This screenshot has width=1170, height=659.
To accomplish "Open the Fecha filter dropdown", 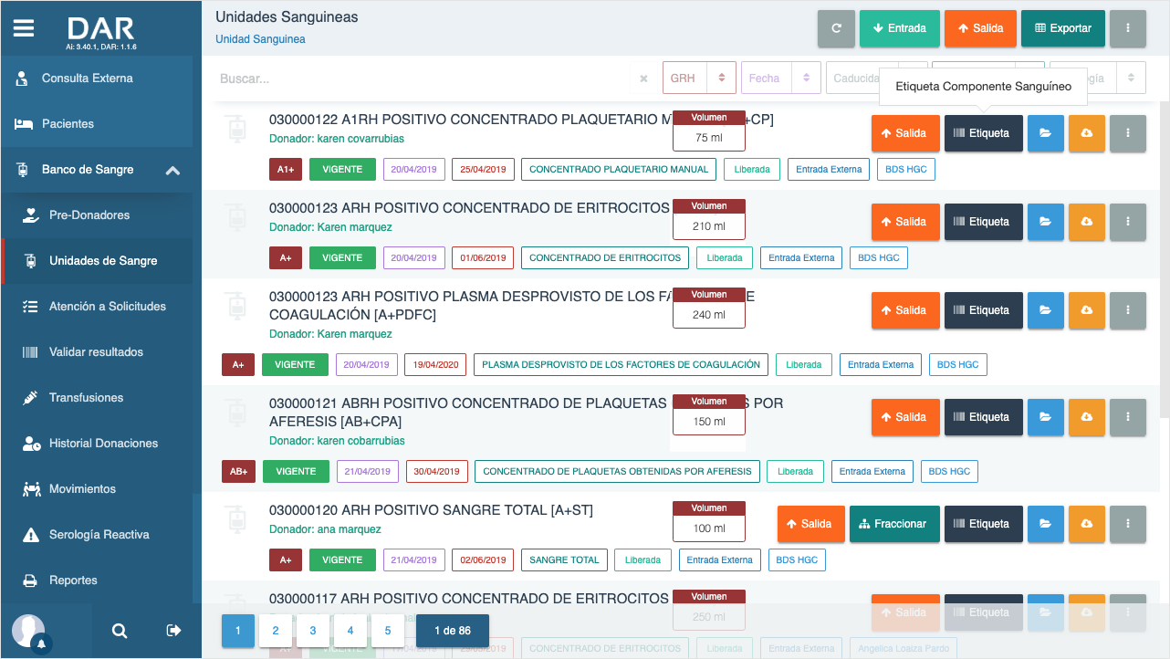I will tap(781, 78).
